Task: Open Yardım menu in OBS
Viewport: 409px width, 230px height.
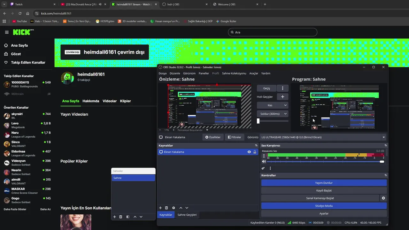Action: pyautogui.click(x=266, y=73)
